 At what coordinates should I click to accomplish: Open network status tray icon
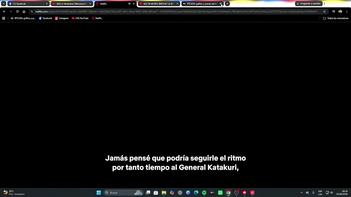point(327,193)
